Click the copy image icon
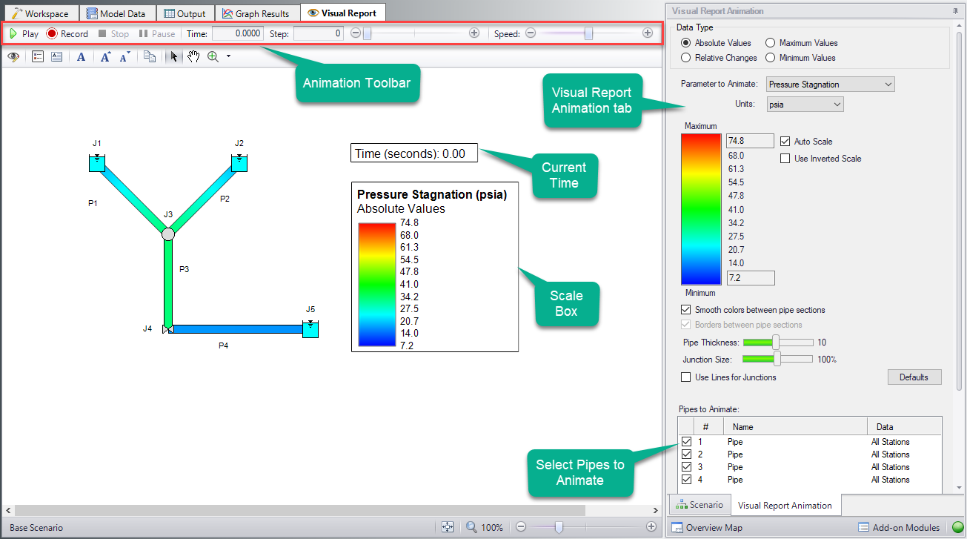Viewport: 967px width, 539px height. pos(148,56)
